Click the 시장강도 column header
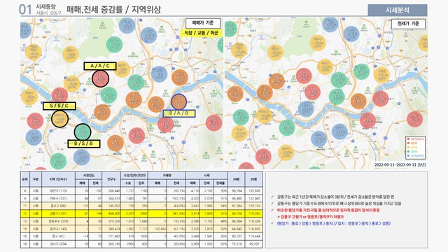This screenshot has height=252, width=448. 89,176
